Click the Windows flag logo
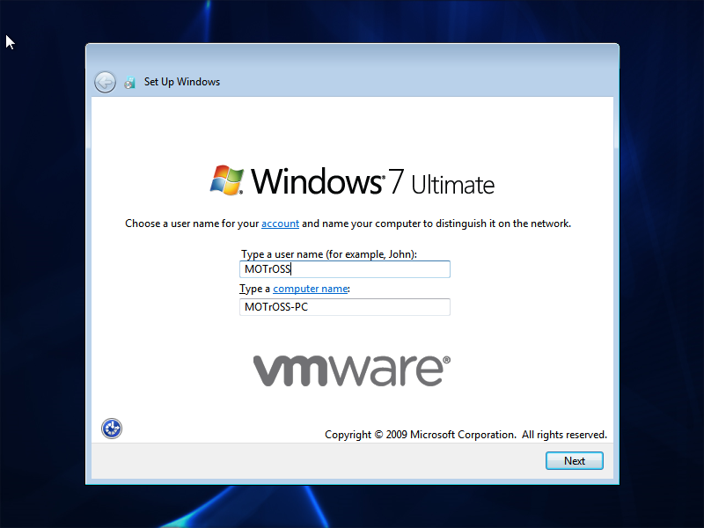The width and height of the screenshot is (704, 528). point(227,180)
